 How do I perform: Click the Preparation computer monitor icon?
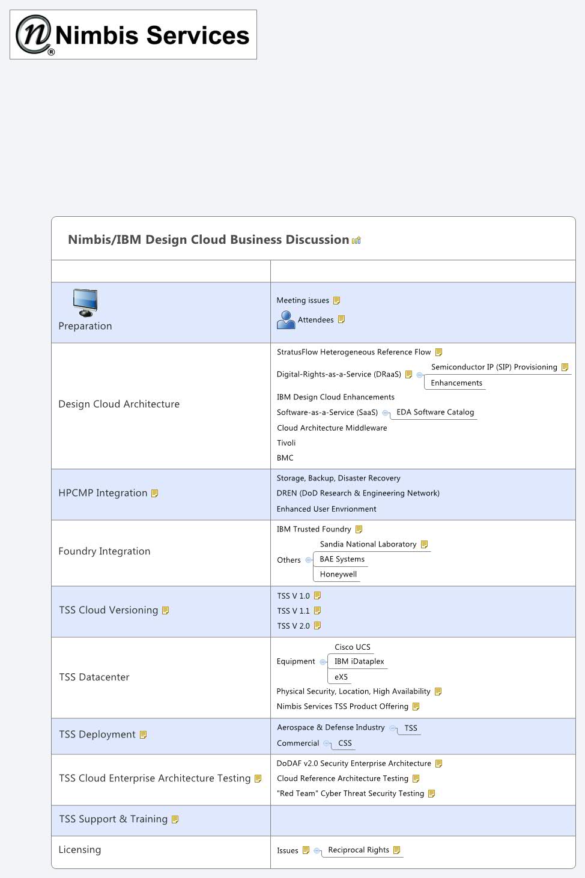pos(85,303)
